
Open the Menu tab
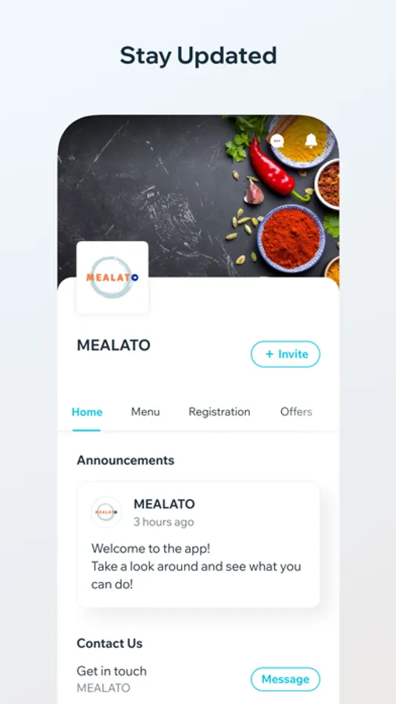(145, 411)
